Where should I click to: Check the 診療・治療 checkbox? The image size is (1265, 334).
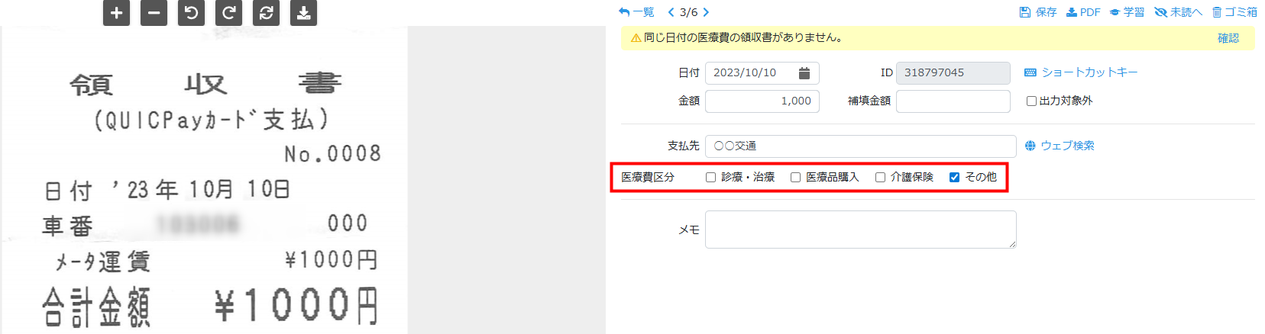coord(710,178)
